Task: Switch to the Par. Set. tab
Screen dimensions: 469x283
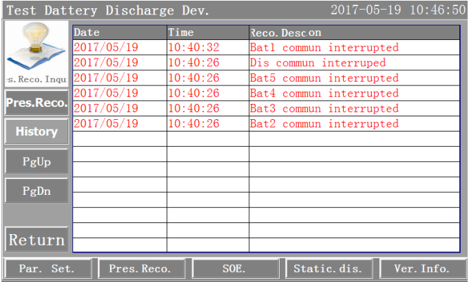Action: pos(47,269)
